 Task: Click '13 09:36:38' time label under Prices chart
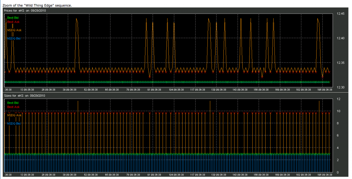27,89
